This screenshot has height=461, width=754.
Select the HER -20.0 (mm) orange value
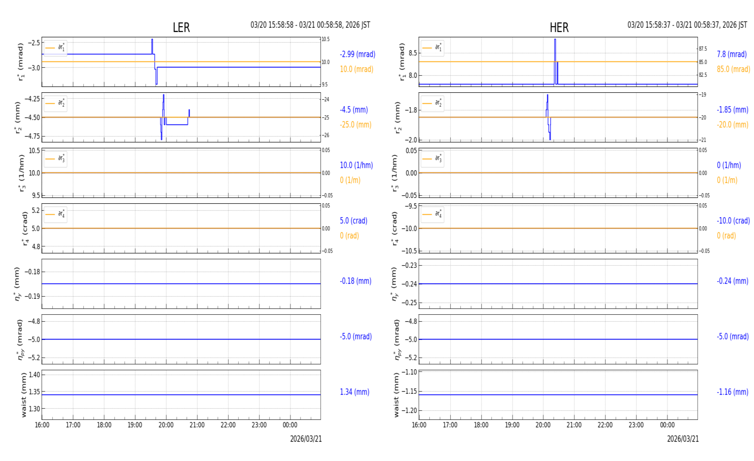pyautogui.click(x=732, y=125)
